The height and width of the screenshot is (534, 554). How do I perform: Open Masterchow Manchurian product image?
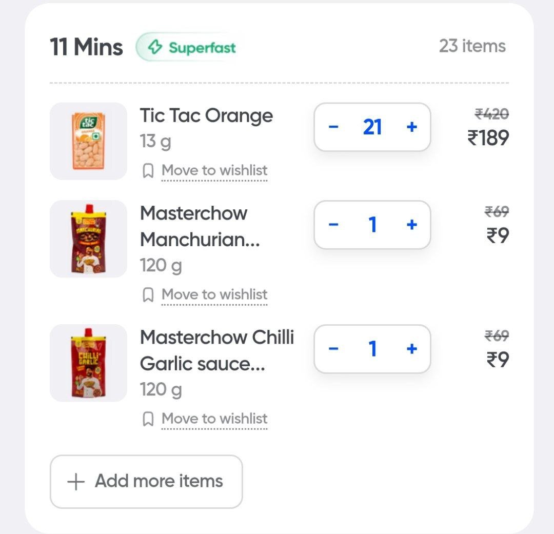tap(88, 239)
